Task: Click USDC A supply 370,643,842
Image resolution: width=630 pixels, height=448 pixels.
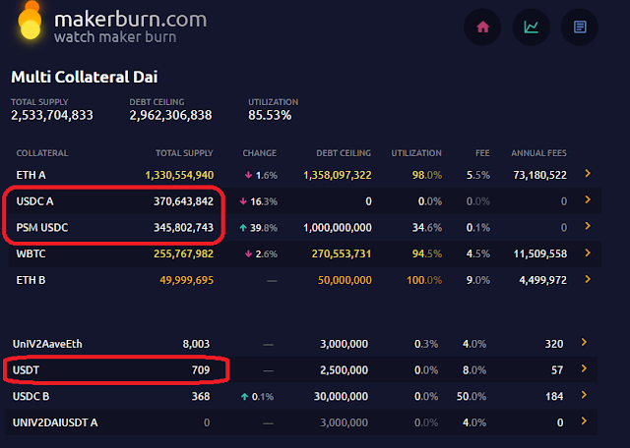Action: click(184, 201)
